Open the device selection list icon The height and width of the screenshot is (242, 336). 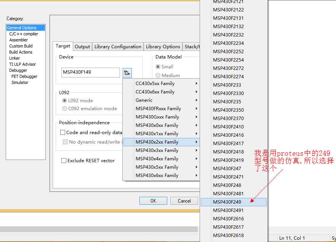127,73
